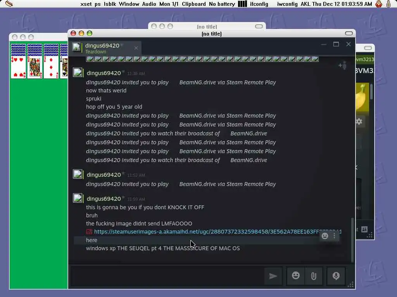Viewport: 397px width, 297px height.
Task: Click the broken image icon beside the link
Action: point(89,232)
